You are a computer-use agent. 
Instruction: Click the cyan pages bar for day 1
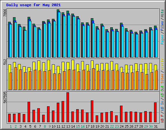coord(11,41)
